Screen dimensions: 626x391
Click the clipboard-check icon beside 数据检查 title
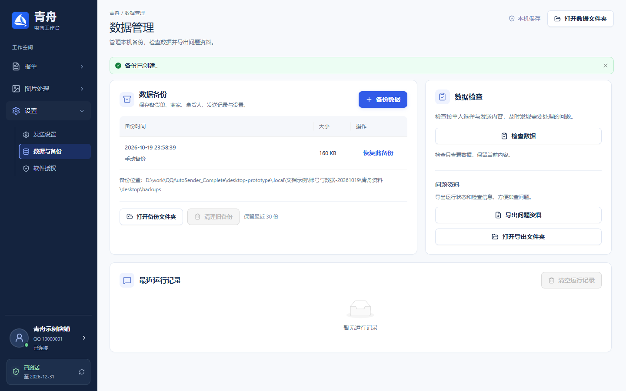[x=442, y=97]
